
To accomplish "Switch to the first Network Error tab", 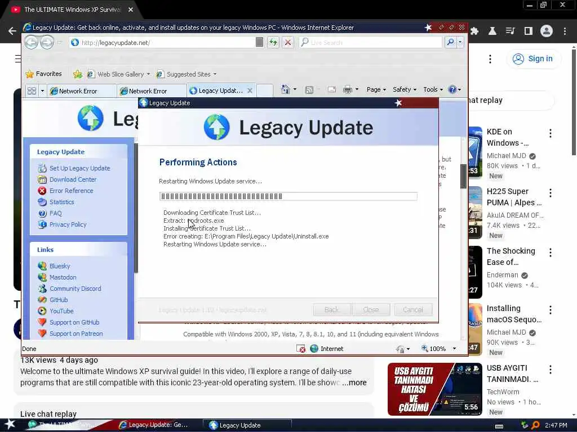I will pos(82,91).
